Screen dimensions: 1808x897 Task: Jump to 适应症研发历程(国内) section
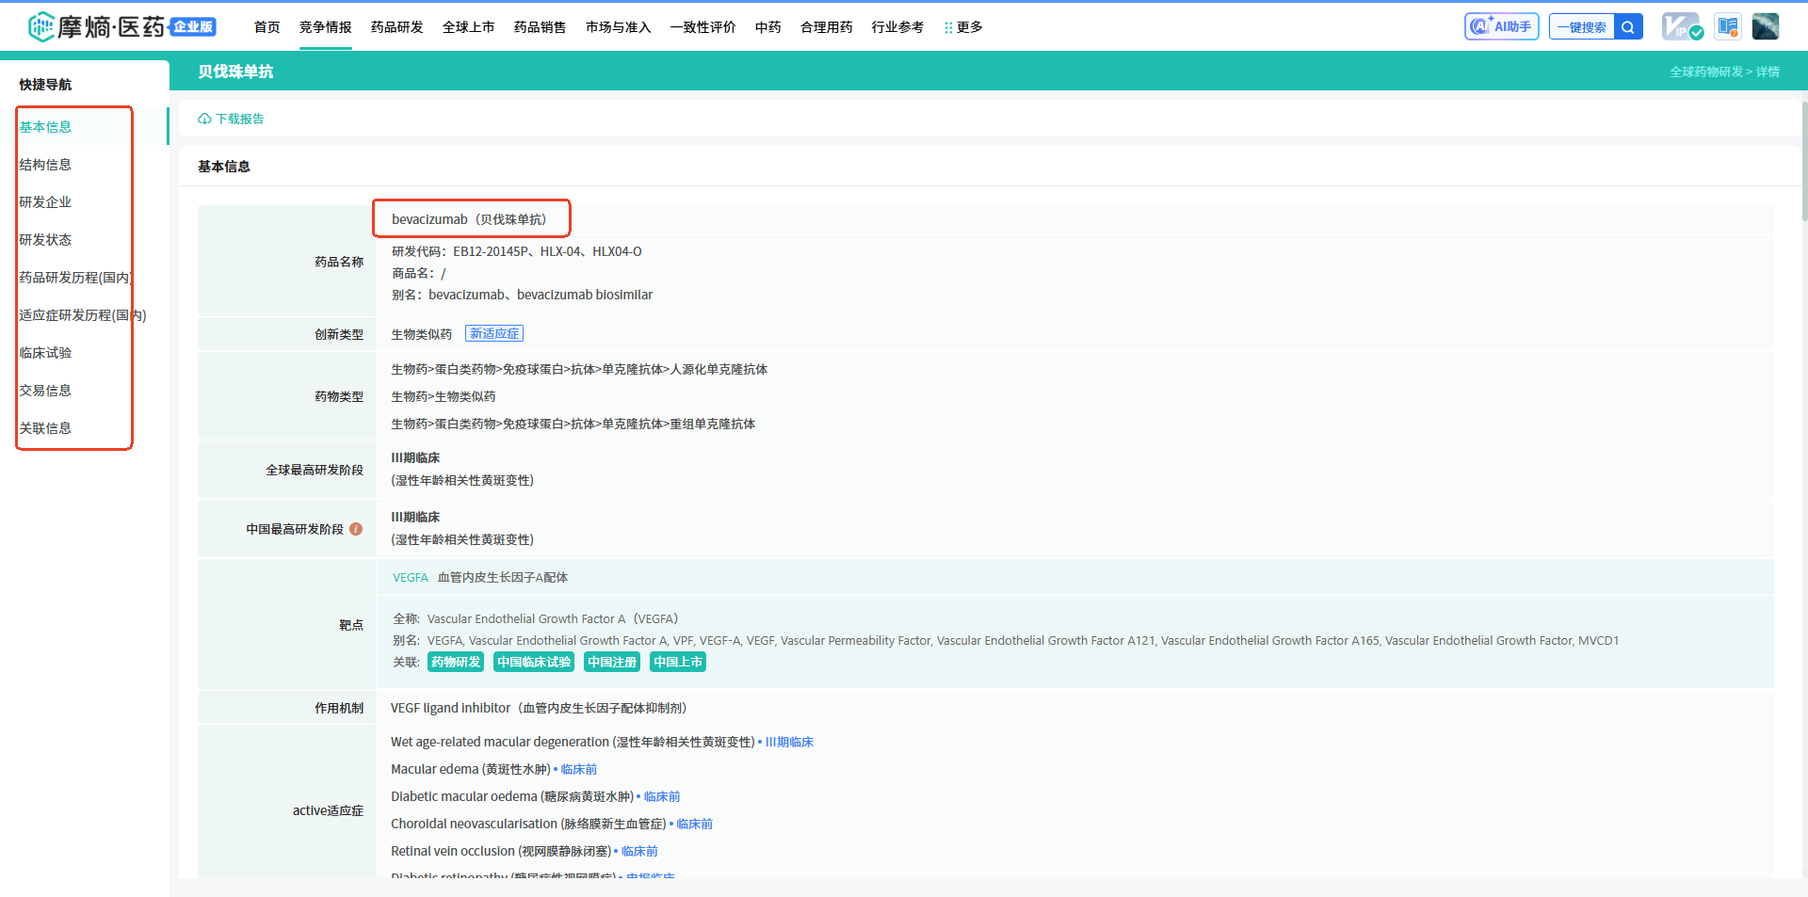(x=83, y=315)
